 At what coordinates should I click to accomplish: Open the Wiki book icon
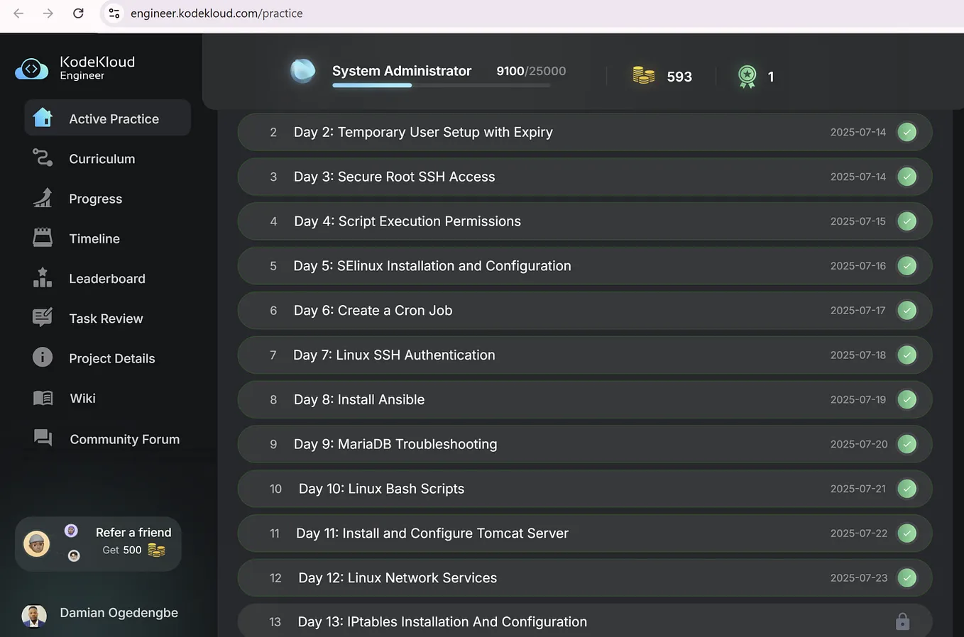click(43, 398)
